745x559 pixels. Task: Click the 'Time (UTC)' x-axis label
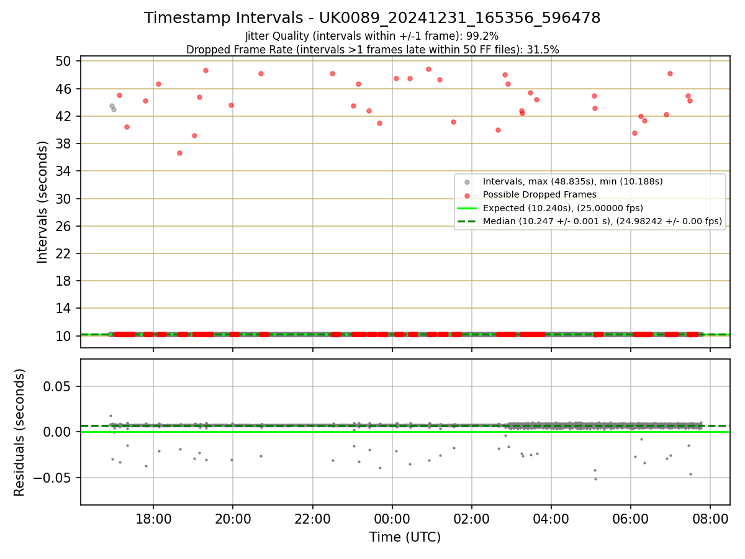tap(405, 537)
